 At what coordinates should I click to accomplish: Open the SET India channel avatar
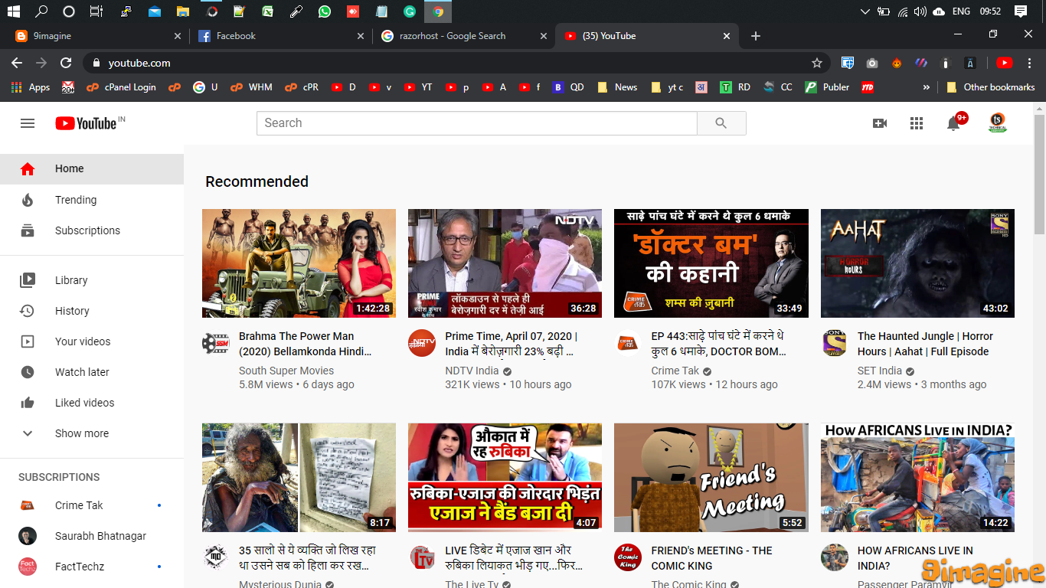834,343
